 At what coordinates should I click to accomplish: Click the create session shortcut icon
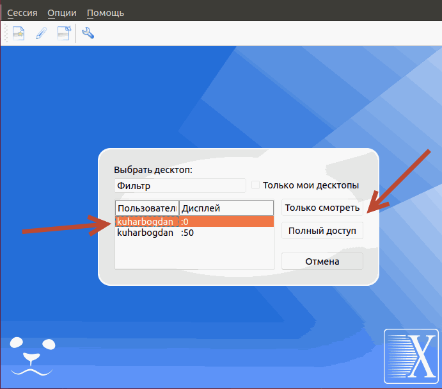pyautogui.click(x=63, y=33)
